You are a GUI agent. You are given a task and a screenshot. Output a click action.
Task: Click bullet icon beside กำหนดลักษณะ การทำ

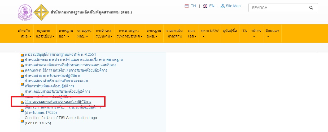[22, 60]
